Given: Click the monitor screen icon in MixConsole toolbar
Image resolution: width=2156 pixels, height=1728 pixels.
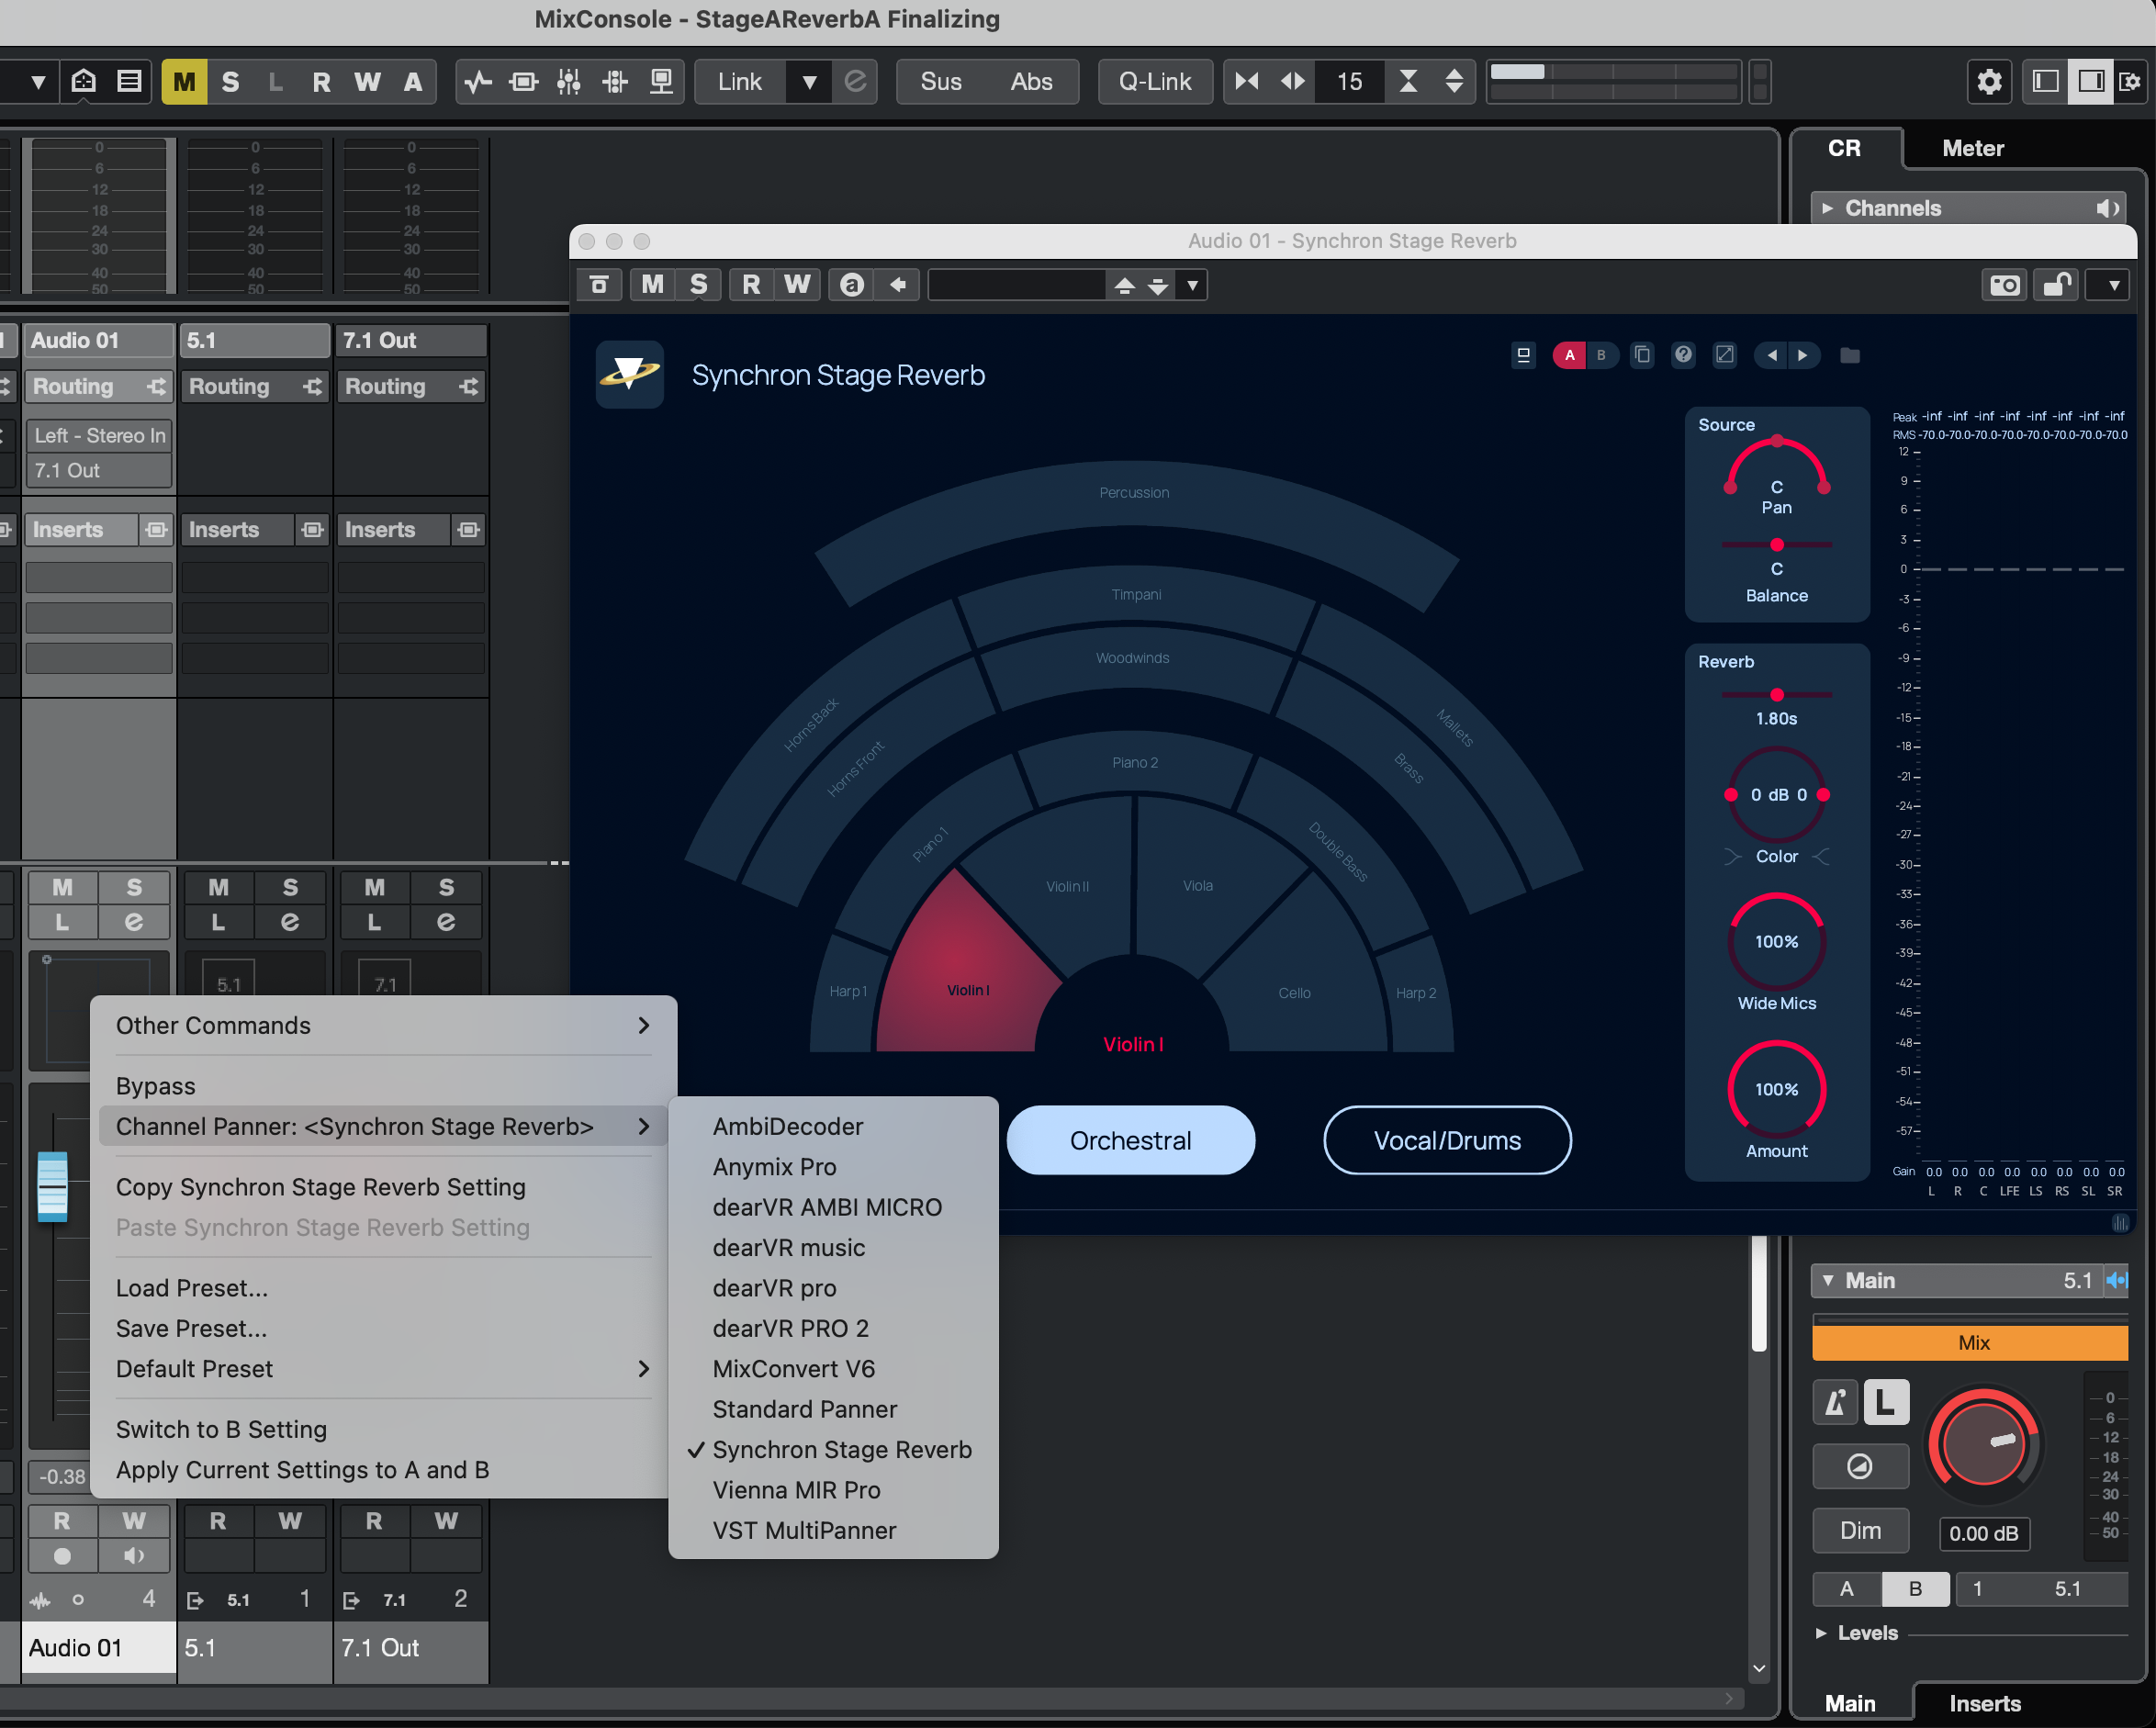Looking at the screenshot, I should tap(661, 82).
